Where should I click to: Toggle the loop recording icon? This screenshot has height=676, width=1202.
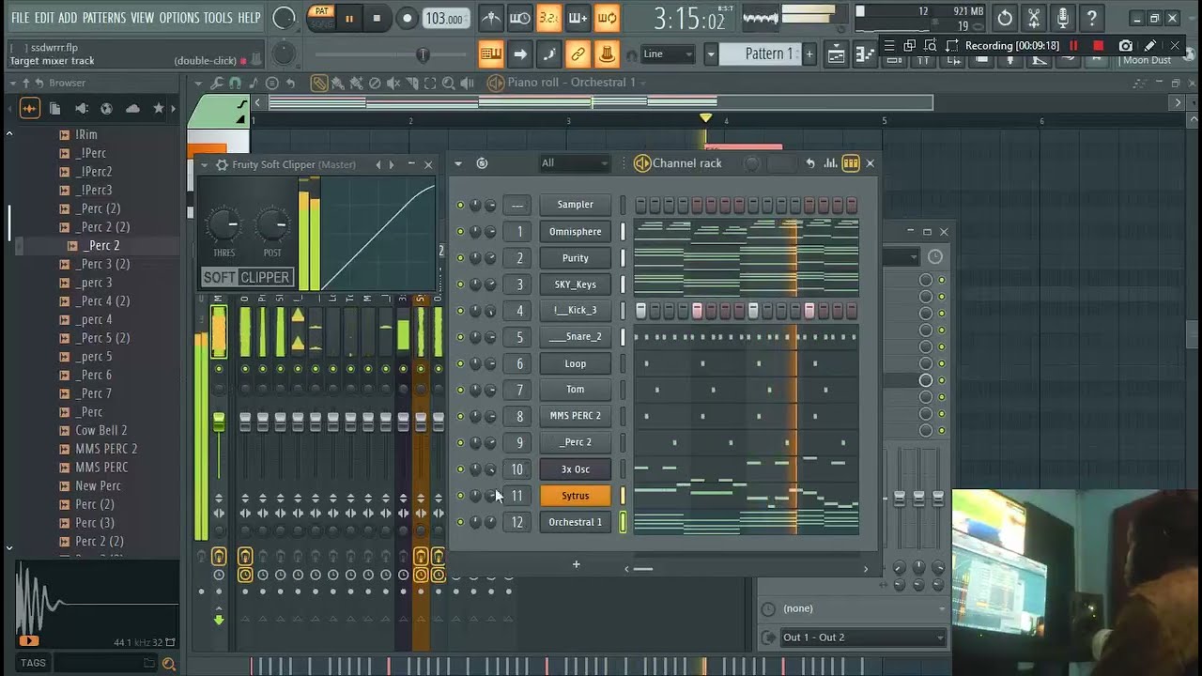click(607, 18)
